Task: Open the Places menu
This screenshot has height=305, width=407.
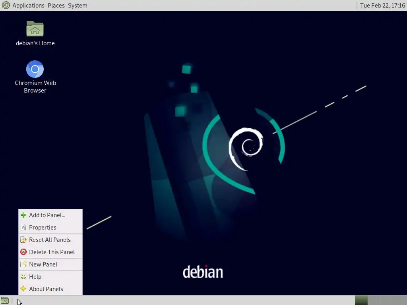Action: (56, 6)
